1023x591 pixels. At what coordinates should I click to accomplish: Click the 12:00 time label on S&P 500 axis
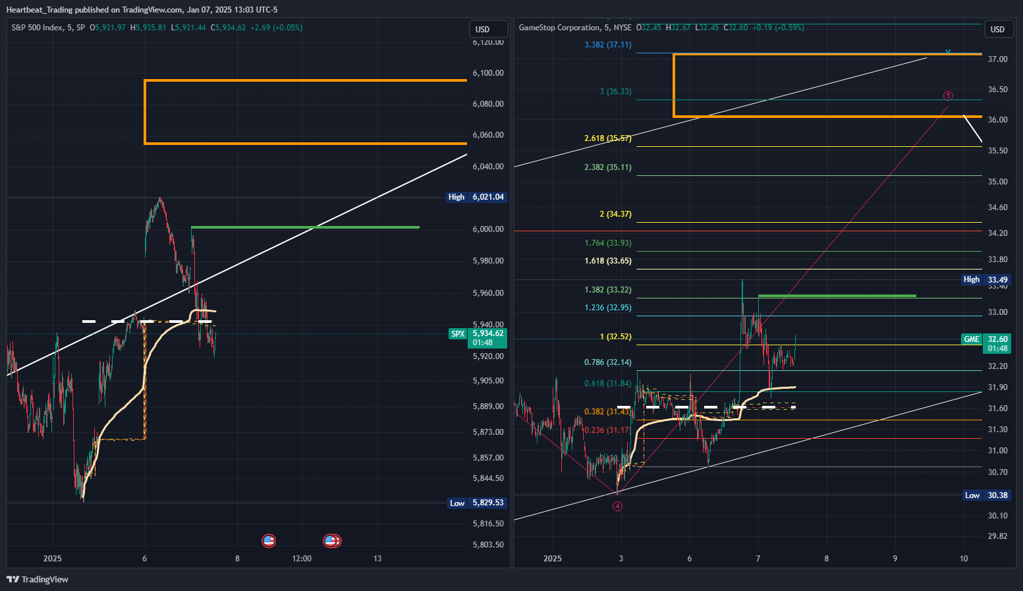point(302,559)
